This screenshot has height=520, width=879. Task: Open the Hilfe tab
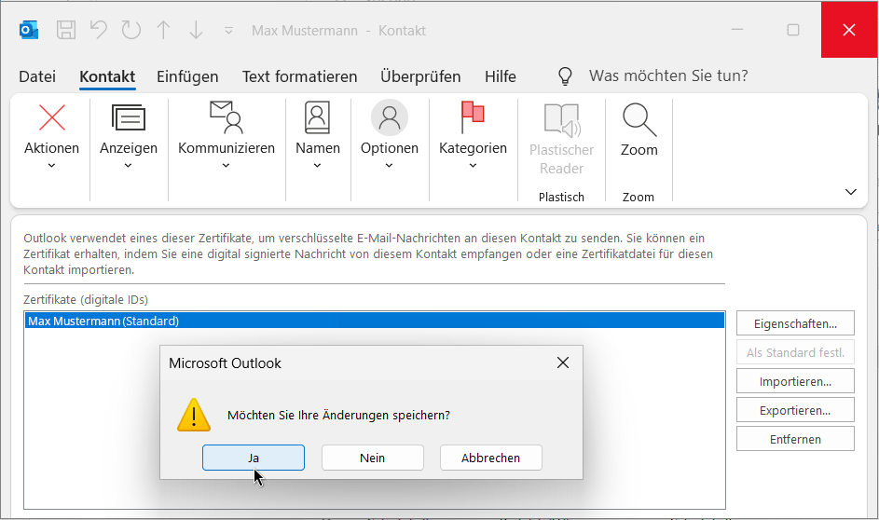(x=500, y=76)
